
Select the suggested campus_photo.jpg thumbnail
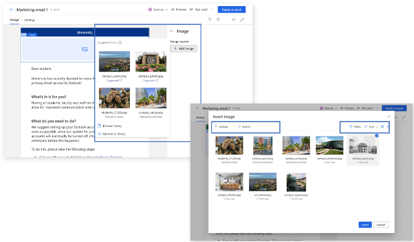point(151,61)
